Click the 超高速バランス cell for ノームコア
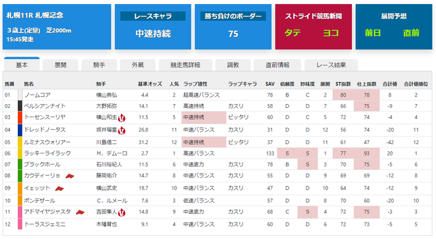The width and height of the screenshot is (436, 239). (x=201, y=95)
